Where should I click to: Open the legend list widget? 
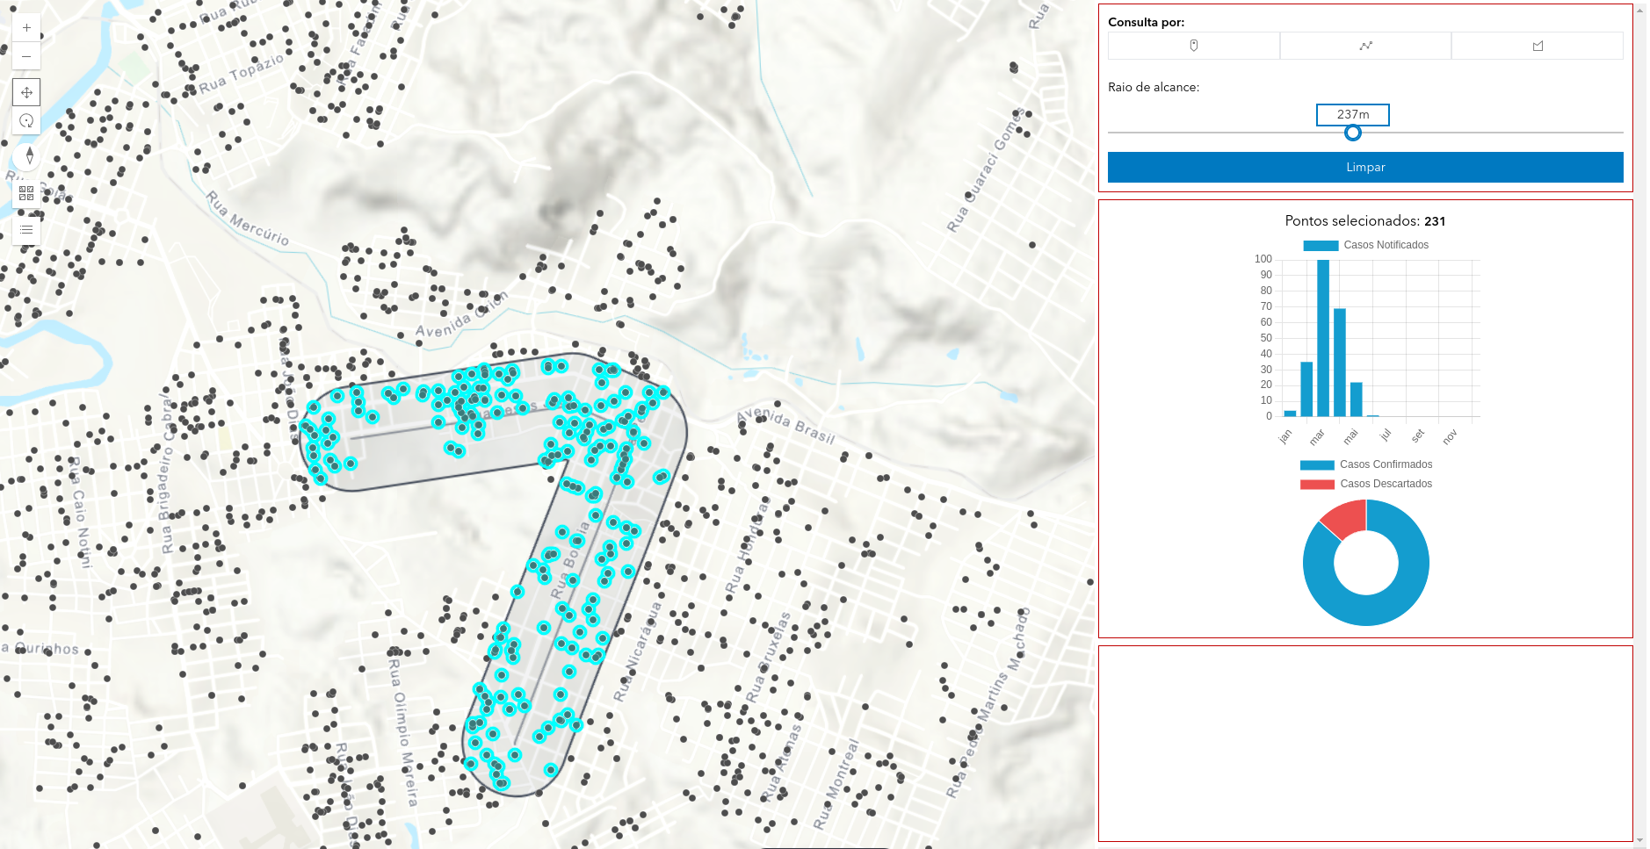(x=26, y=230)
